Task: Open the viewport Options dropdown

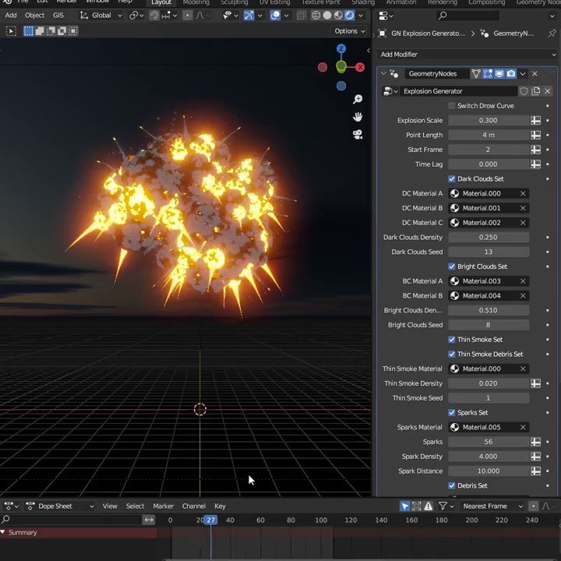Action: click(350, 31)
